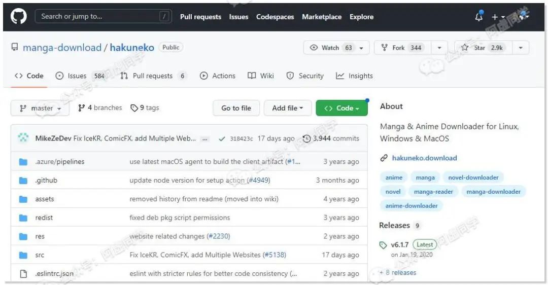
Task: Select the novel-downloader topic tag
Action: pyautogui.click(x=473, y=177)
